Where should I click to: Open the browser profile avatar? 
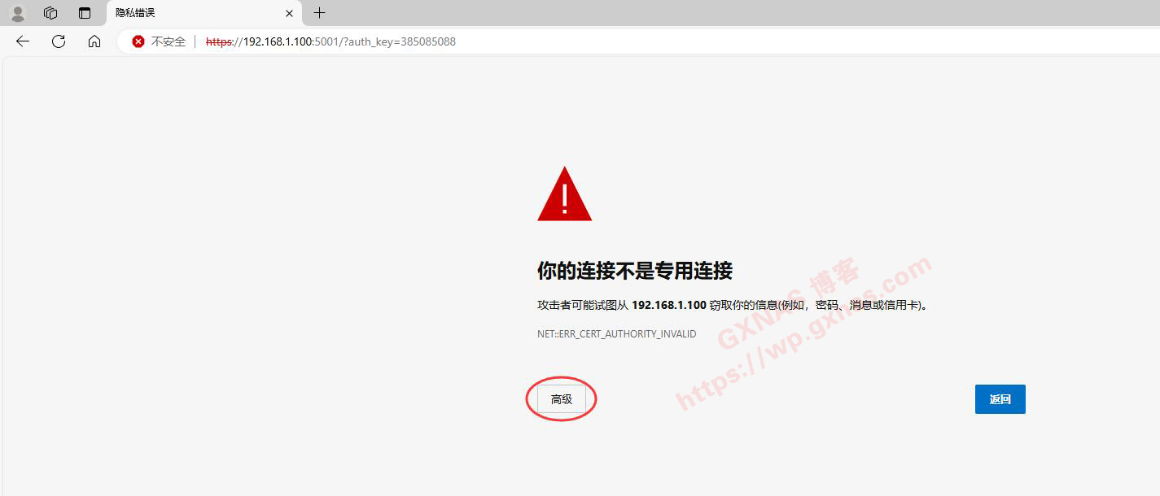coord(17,13)
